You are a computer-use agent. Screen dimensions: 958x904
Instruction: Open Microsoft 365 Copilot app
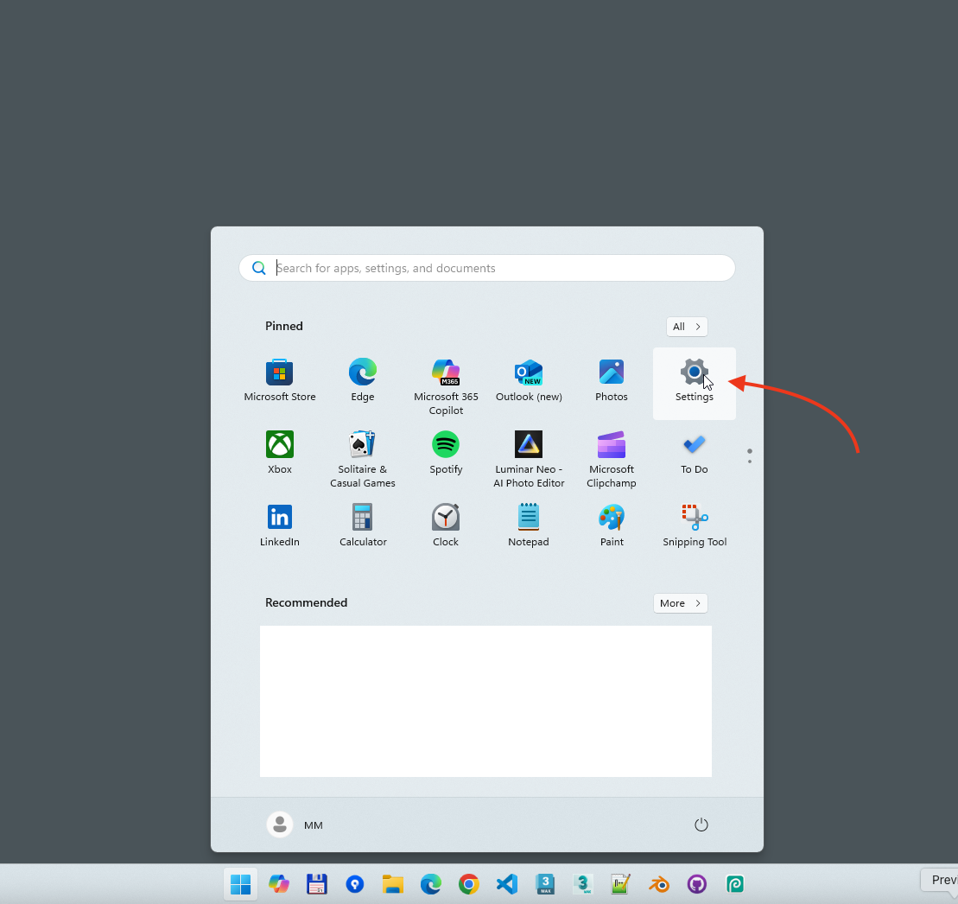(446, 387)
